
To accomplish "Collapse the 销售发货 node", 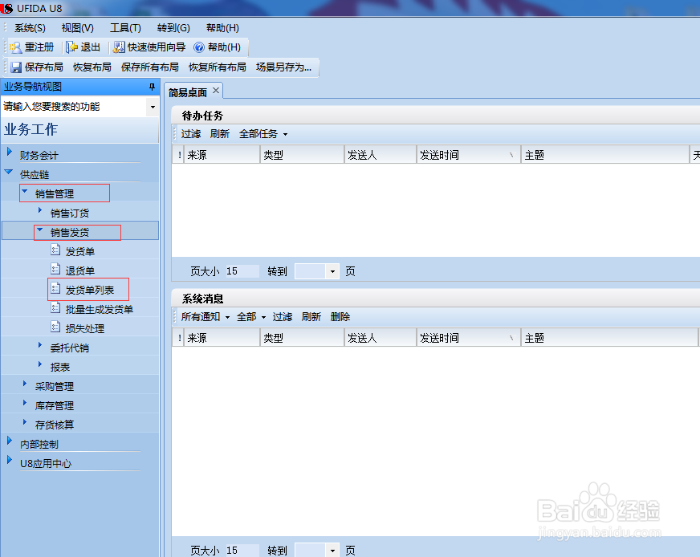I will (39, 230).
